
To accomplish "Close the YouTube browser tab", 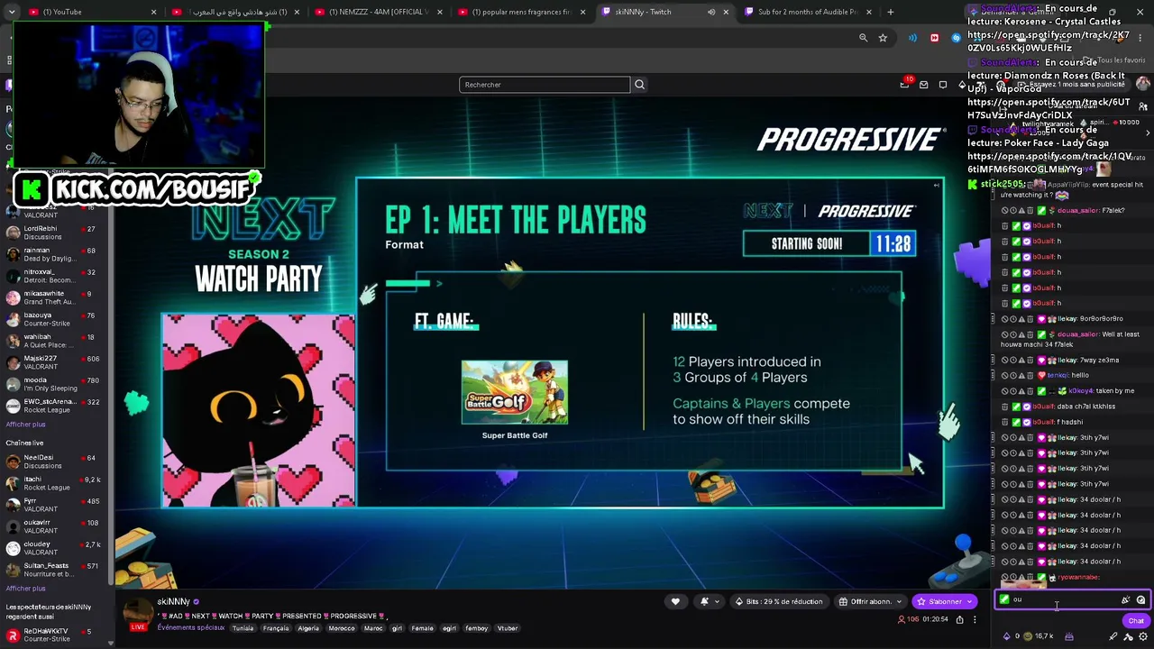I will pyautogui.click(x=153, y=12).
